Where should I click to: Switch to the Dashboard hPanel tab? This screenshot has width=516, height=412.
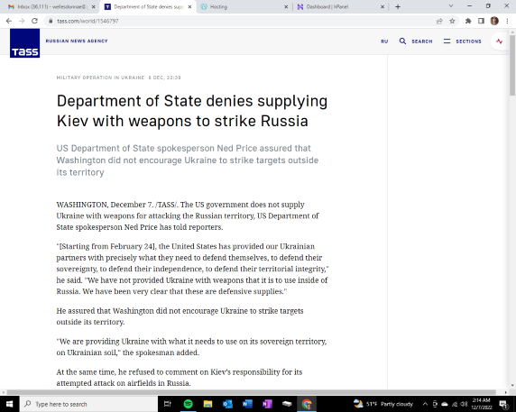click(340, 6)
